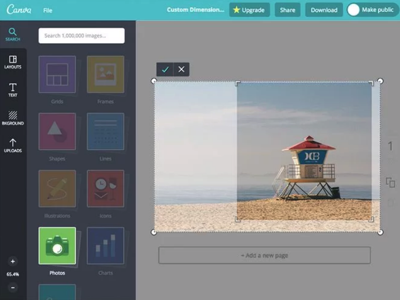Switch to the Text tab
400x300 pixels.
13,90
